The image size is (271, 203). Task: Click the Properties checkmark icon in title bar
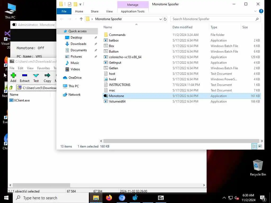click(x=70, y=4)
